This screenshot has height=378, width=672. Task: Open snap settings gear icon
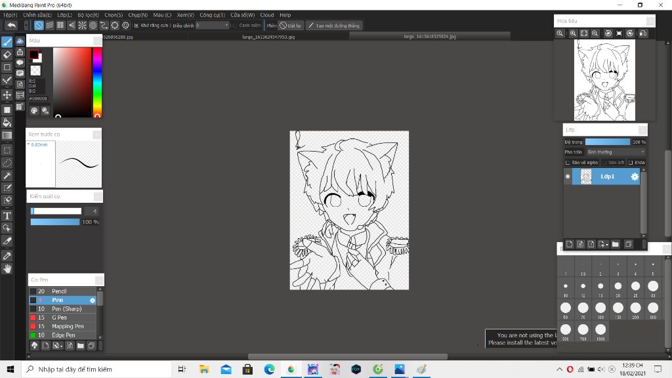point(125,26)
